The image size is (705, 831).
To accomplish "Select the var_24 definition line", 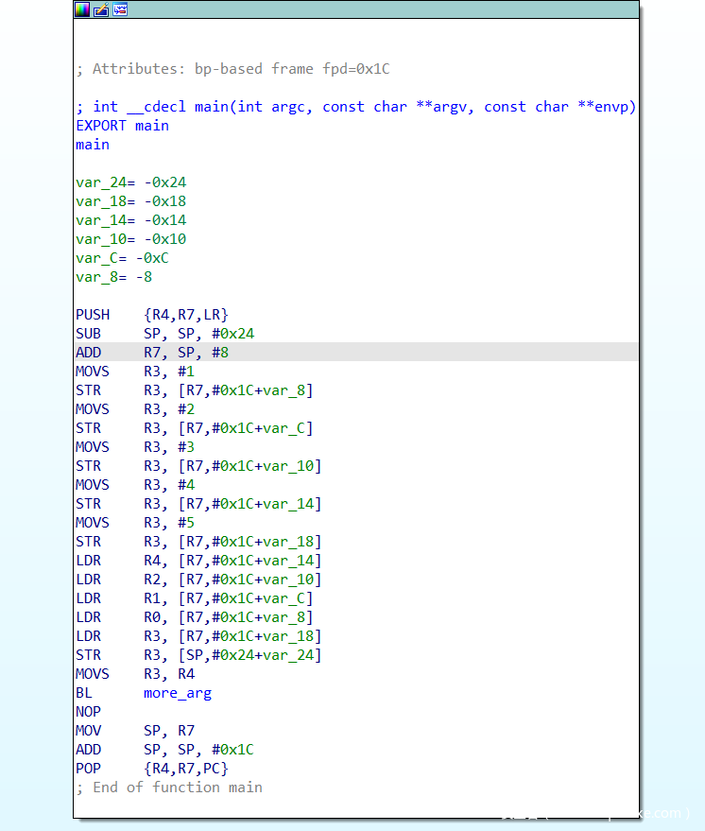I will point(130,182).
